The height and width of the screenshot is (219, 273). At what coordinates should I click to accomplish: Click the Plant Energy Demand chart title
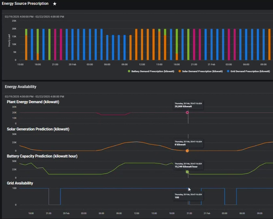pos(33,102)
